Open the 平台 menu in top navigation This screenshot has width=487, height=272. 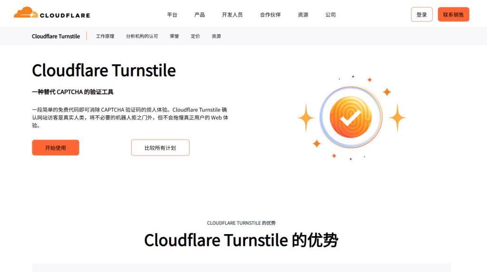click(x=172, y=15)
